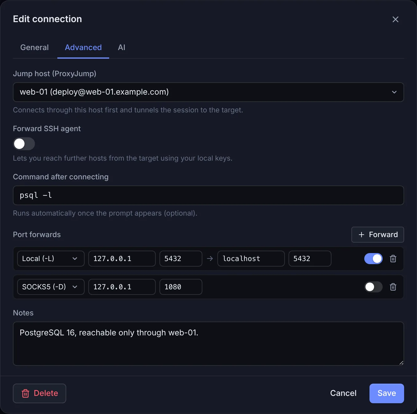The image size is (417, 414).
Task: Grab the Notes textarea resize handle
Action: pos(401,363)
